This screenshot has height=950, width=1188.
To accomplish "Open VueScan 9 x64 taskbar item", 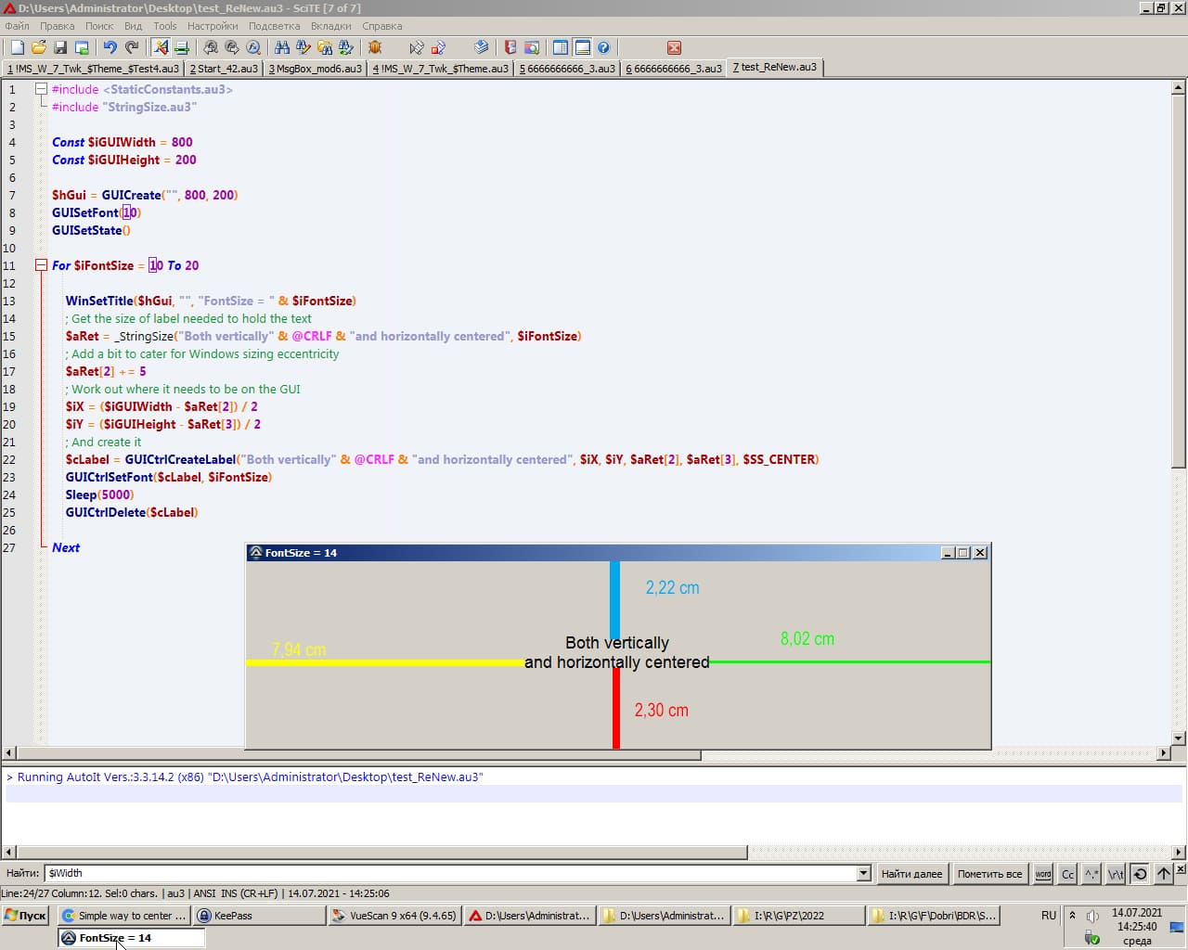I will [394, 916].
